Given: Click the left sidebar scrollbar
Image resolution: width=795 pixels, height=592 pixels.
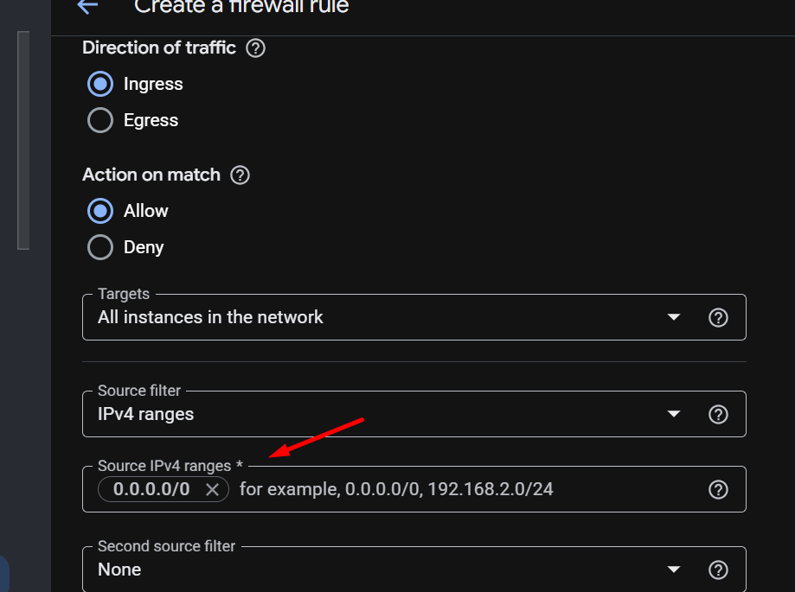Looking at the screenshot, I should 23,140.
